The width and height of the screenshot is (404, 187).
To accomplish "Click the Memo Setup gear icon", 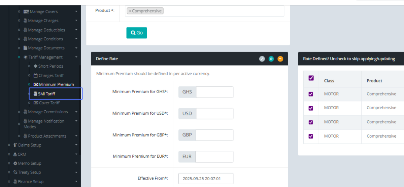I will tap(15, 163).
